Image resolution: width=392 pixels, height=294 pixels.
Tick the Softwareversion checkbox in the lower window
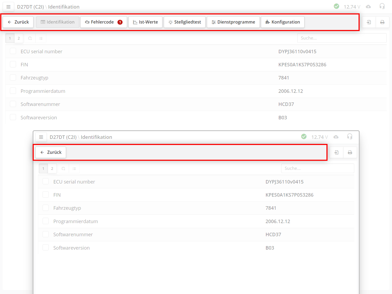click(x=46, y=247)
